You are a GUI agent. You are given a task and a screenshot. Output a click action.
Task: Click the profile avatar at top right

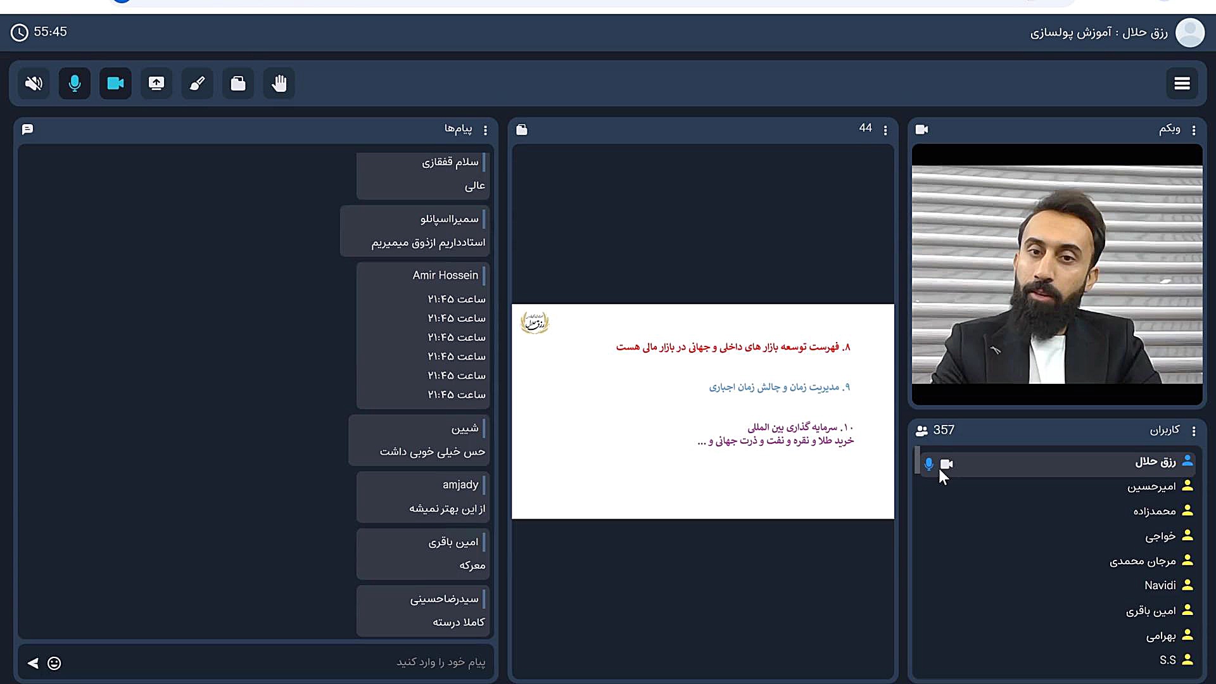click(1189, 32)
